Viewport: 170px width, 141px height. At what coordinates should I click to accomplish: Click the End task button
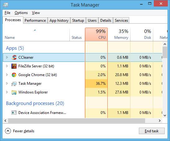[152, 131]
